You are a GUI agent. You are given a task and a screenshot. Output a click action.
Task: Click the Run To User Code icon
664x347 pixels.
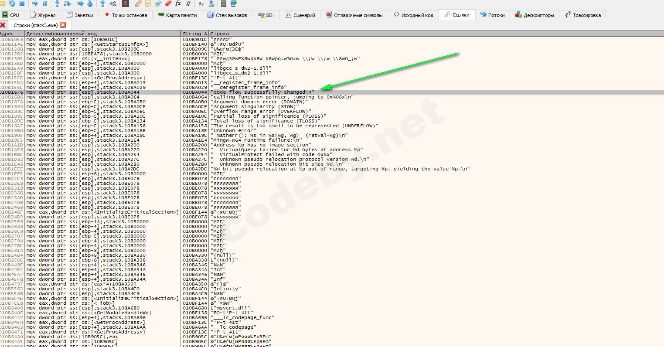pyautogui.click(x=112, y=3)
